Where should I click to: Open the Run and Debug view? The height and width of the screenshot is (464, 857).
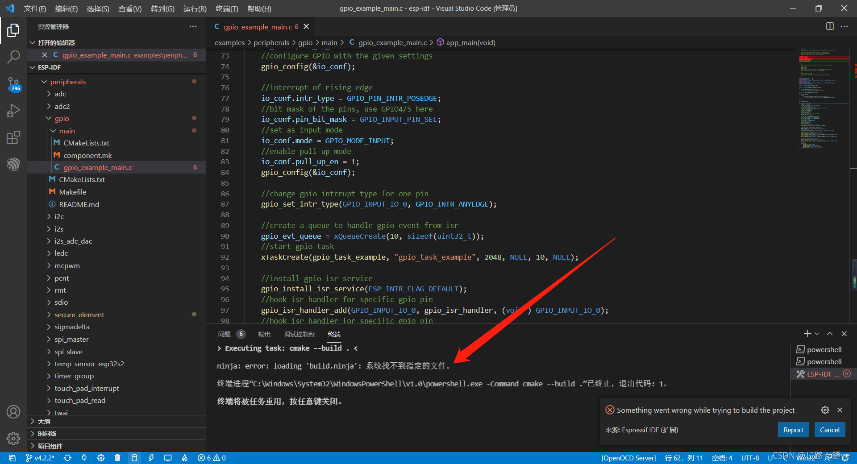[13, 111]
